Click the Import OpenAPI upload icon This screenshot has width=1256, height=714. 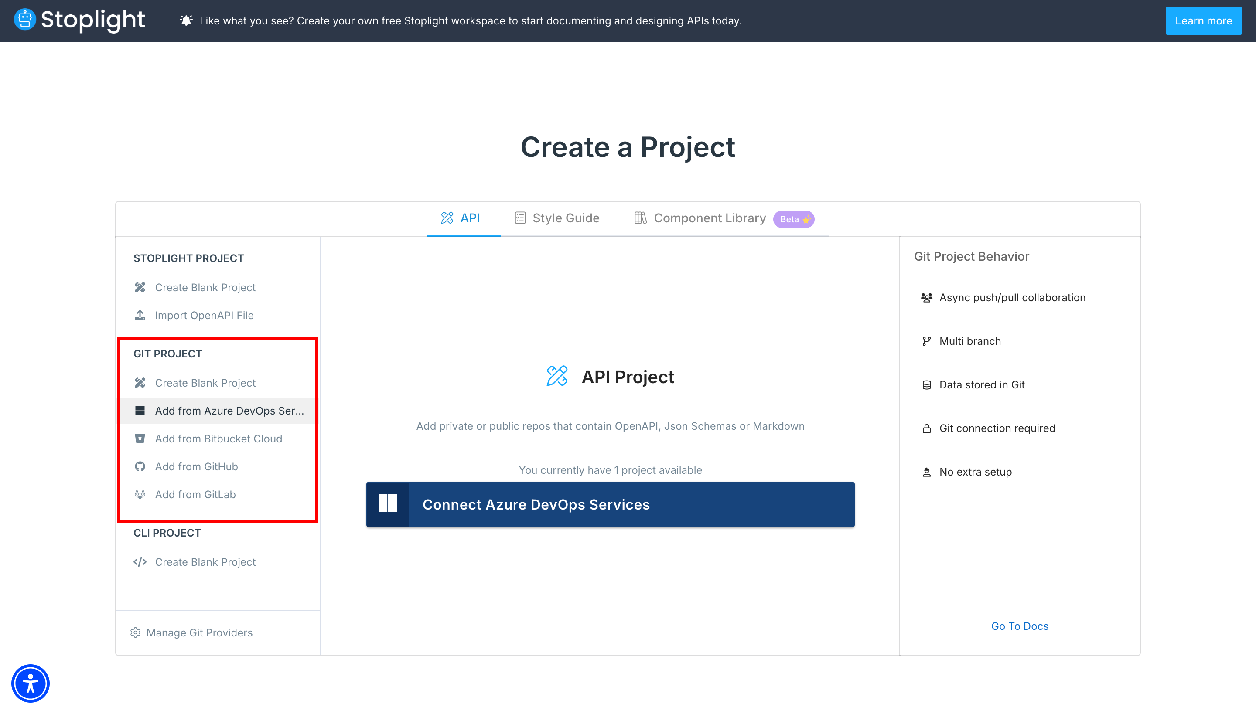[x=140, y=315]
